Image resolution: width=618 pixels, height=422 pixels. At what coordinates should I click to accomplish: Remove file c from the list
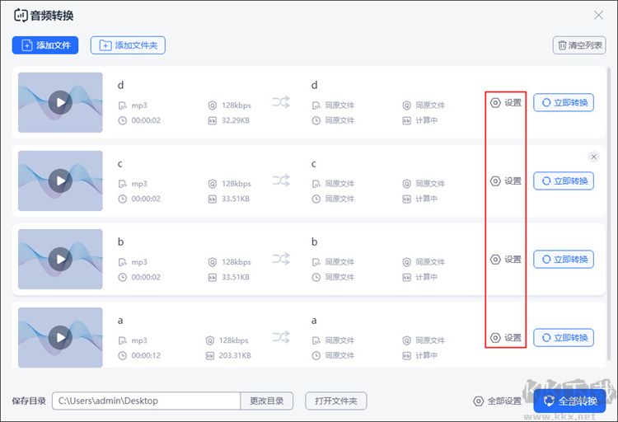click(x=593, y=157)
